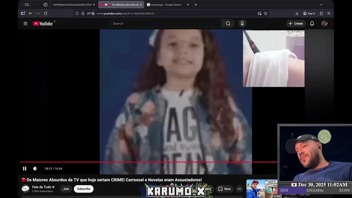Open the tracking protection shield icon
The height and width of the screenshot is (198, 352).
pyautogui.click(x=77, y=13)
